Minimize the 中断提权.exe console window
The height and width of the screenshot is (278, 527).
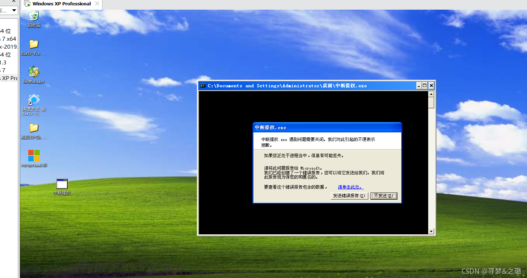click(419, 86)
